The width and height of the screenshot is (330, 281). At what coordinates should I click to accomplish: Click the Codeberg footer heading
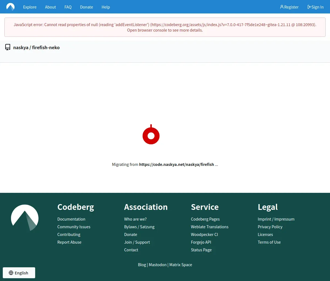pos(76,207)
